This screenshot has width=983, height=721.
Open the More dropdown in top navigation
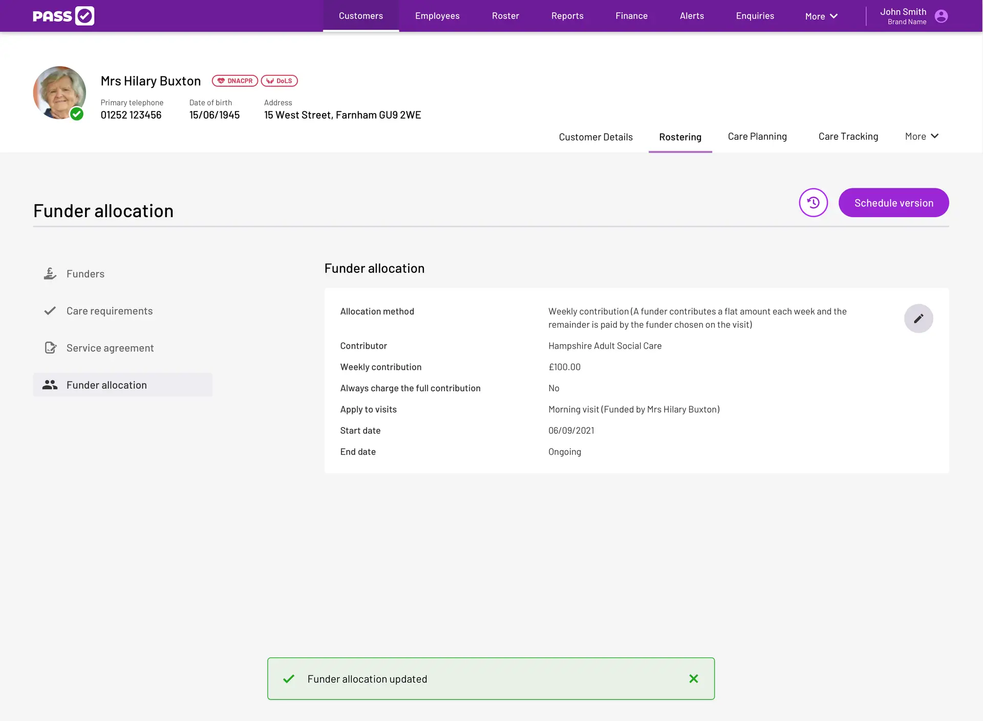[821, 15]
